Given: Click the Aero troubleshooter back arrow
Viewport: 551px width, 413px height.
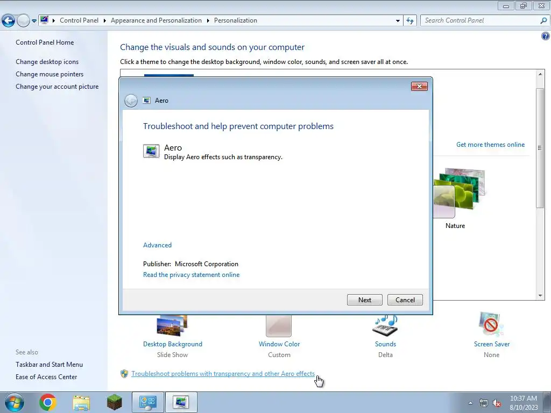Looking at the screenshot, I should [x=131, y=101].
